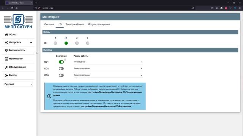This screenshot has width=243, height=136.
Task: Click the Режим работы column heading
Action: coord(81,56)
